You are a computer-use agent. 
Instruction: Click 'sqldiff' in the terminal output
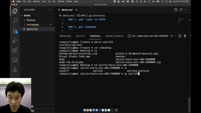pyautogui.click(x=64, y=71)
